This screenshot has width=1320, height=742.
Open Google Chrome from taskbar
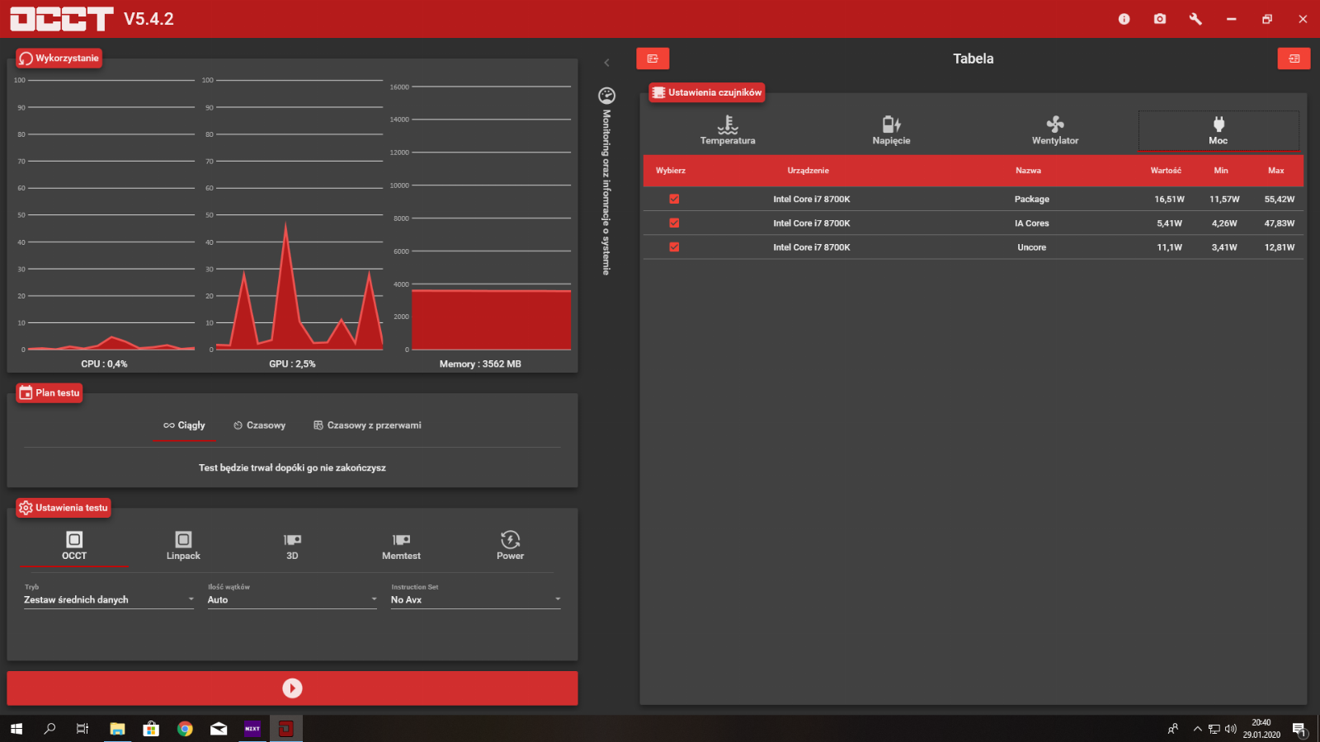pyautogui.click(x=185, y=729)
